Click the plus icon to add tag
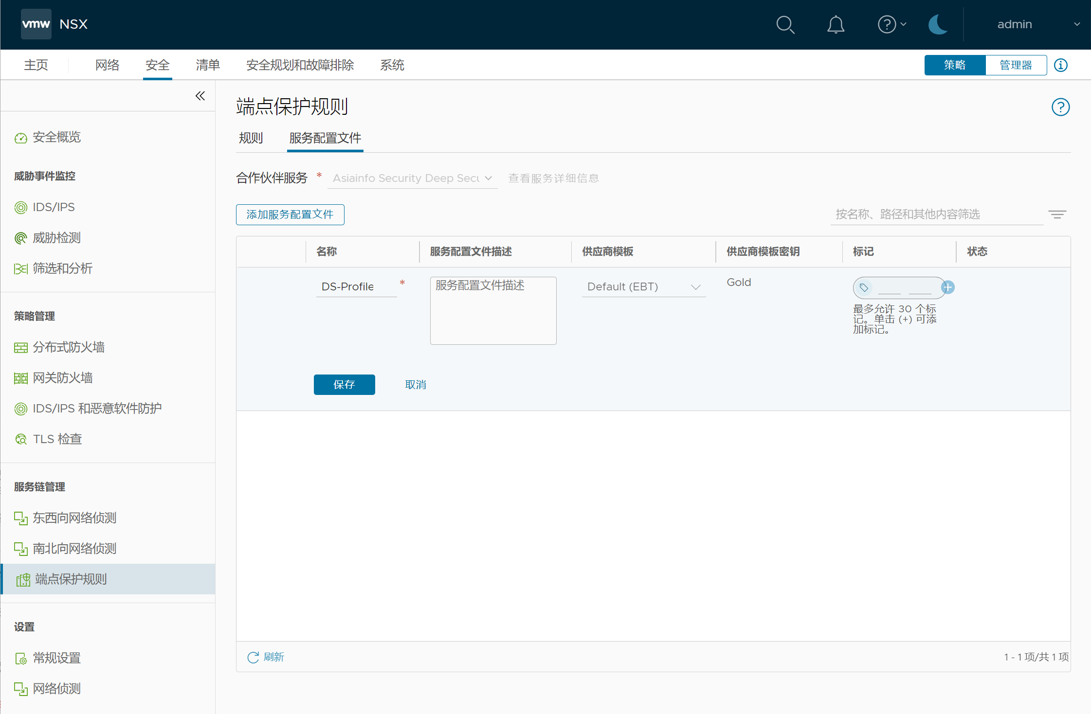1091x714 pixels. point(947,287)
